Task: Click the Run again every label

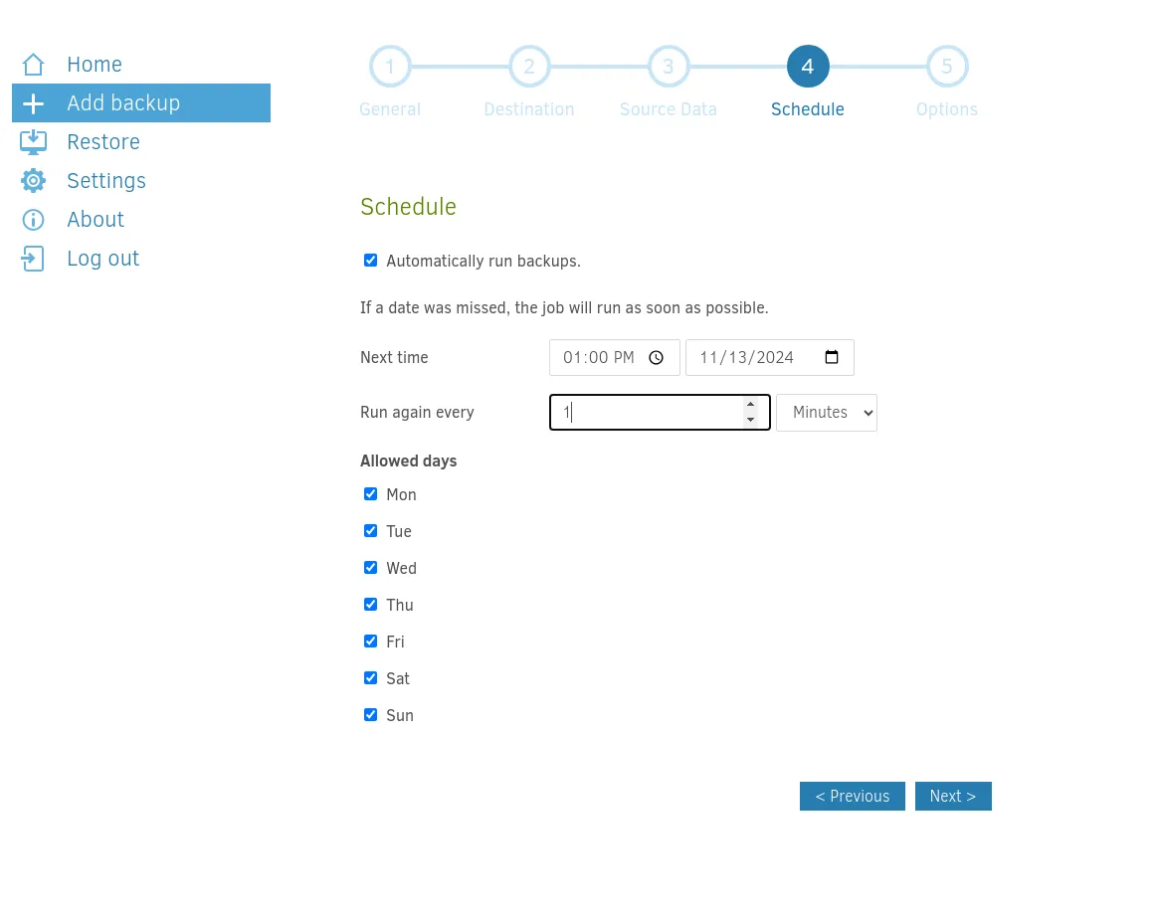Action: pos(417,413)
